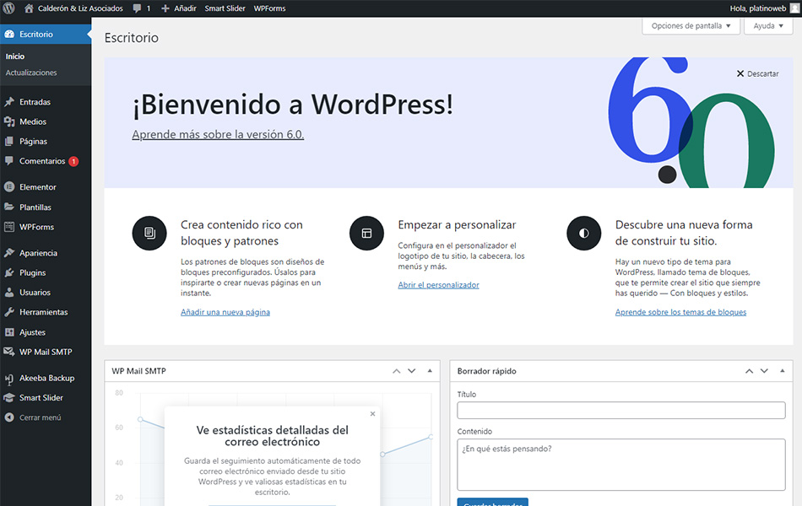
Task: Click Añadir una nueva página link
Action: click(225, 312)
